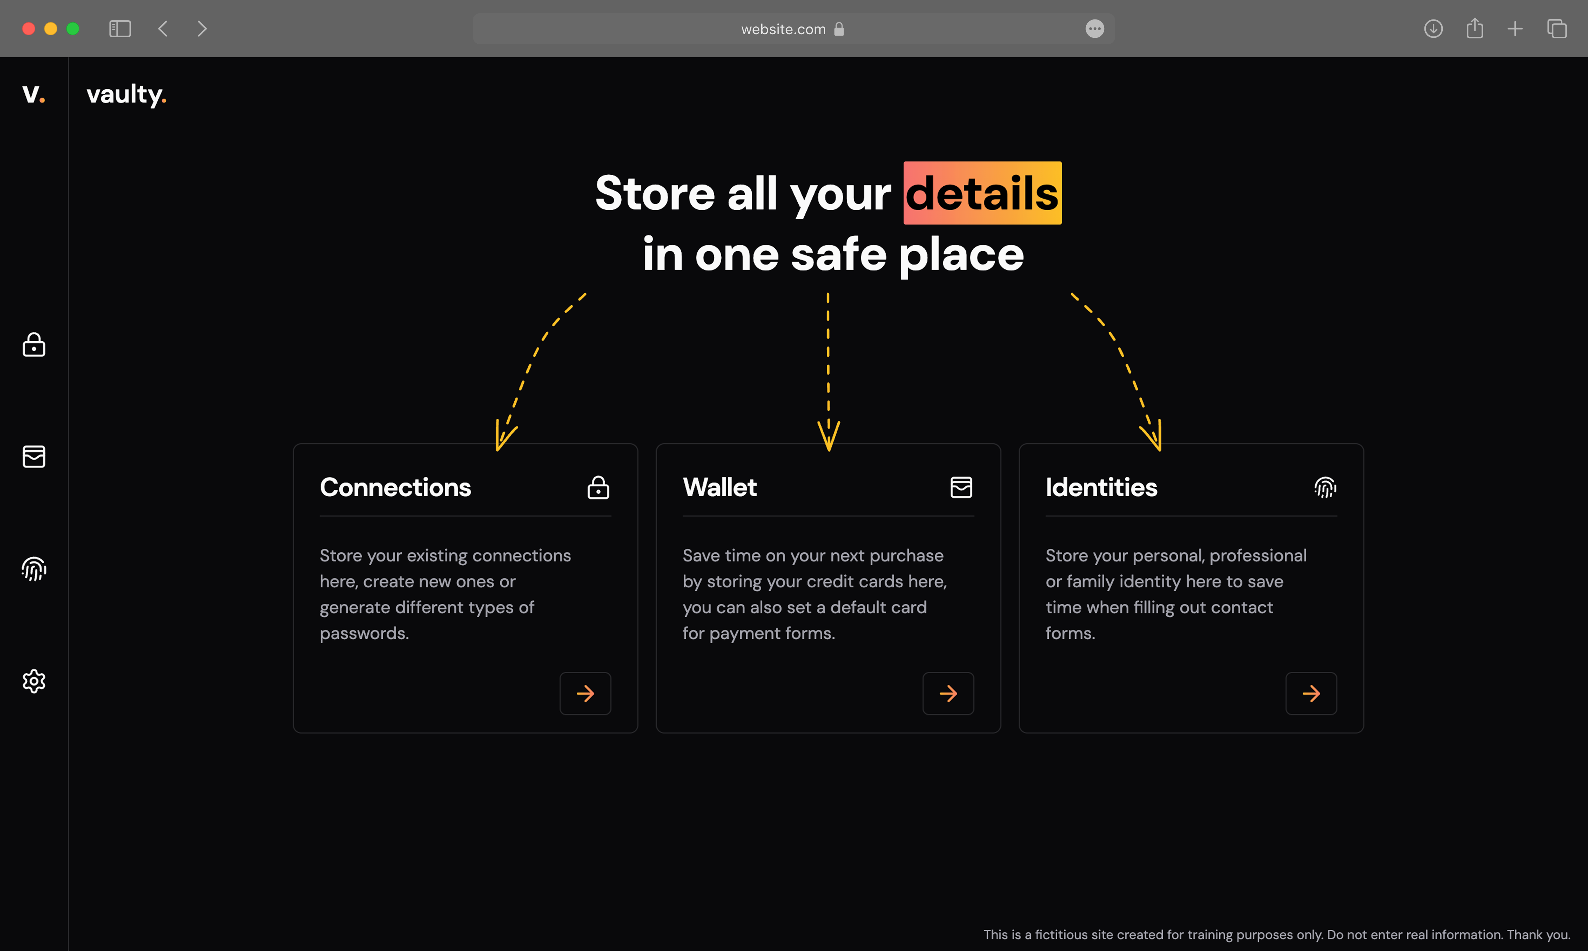Click the Identities card heading
The height and width of the screenshot is (951, 1588).
(x=1101, y=488)
